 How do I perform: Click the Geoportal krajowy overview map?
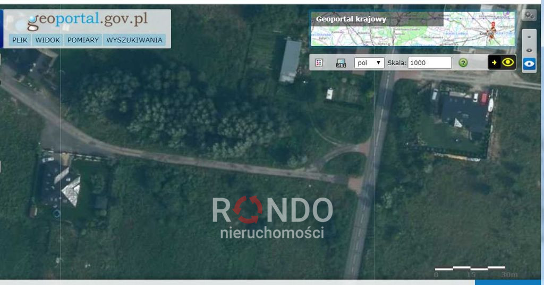pyautogui.click(x=413, y=29)
